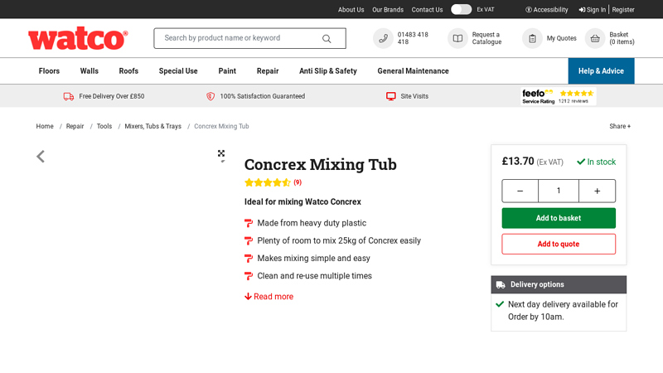This screenshot has width=663, height=373.
Task: Open the Paint menu
Action: coord(227,71)
